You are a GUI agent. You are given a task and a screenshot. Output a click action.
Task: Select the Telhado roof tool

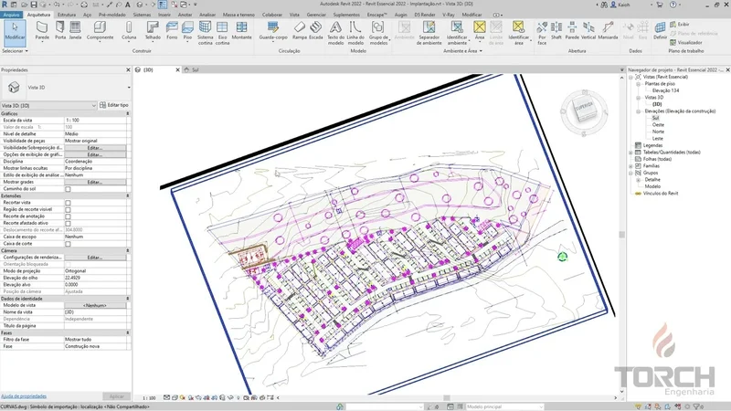click(x=154, y=31)
